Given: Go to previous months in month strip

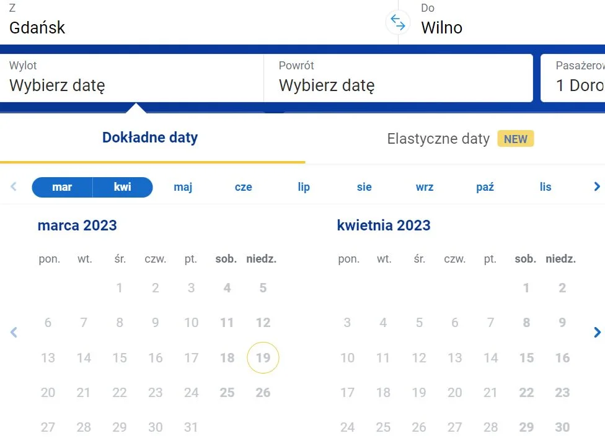Looking at the screenshot, I should pyautogui.click(x=14, y=187).
